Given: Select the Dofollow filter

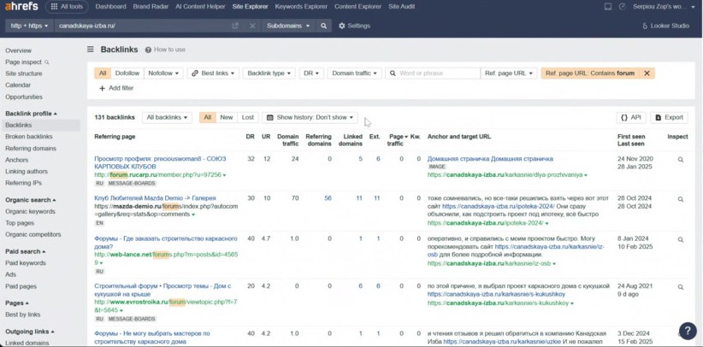Looking at the screenshot, I should [127, 74].
